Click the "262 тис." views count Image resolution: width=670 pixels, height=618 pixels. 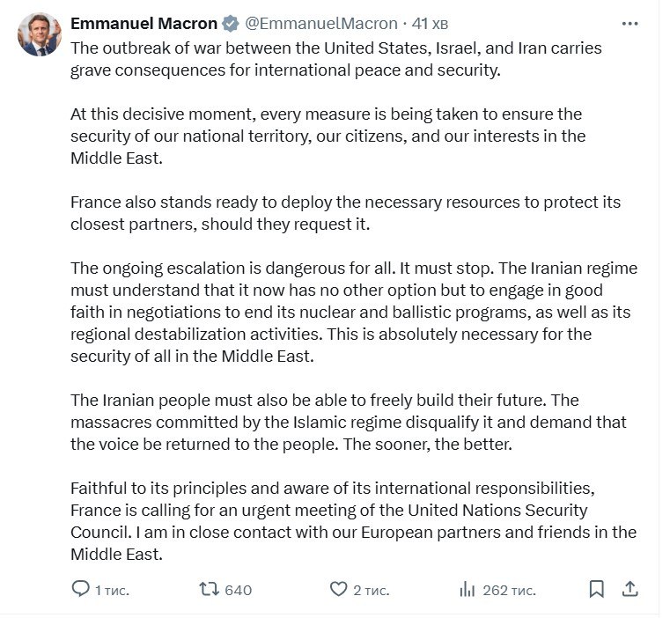(509, 590)
